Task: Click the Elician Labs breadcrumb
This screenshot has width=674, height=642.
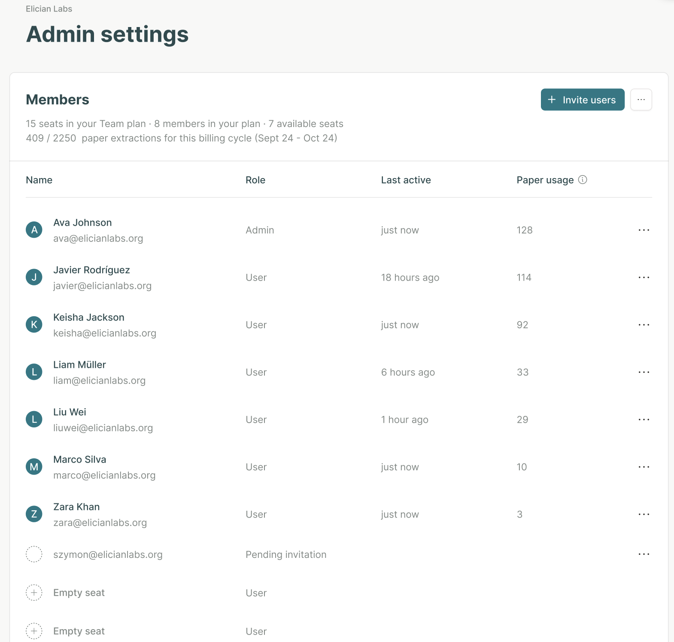Action: [49, 9]
